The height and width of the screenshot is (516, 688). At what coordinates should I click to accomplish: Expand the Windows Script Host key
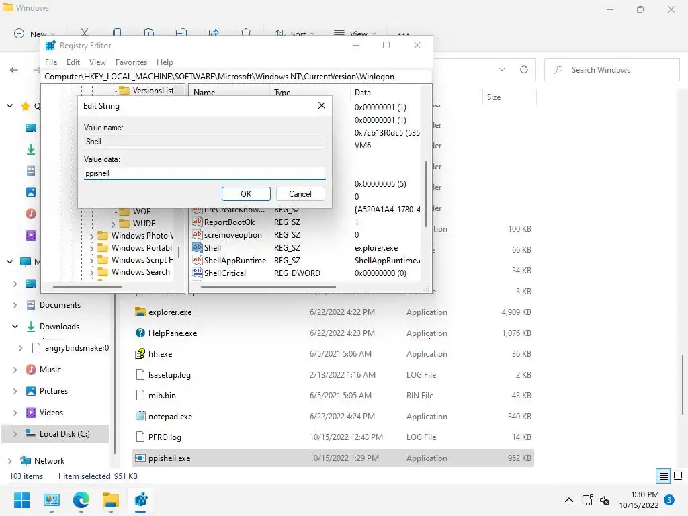point(91,260)
